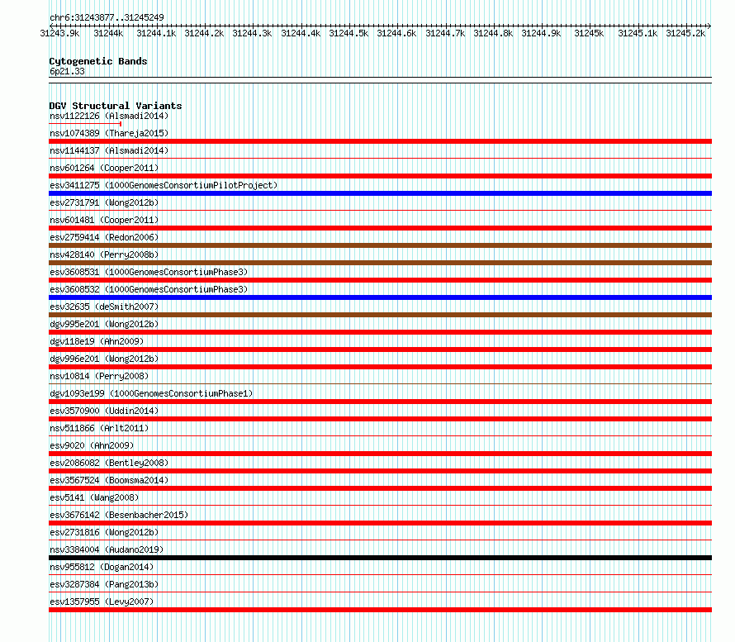735x642 pixels.
Task: Click the short red nsv1122126 variant bar
Action: pos(85,124)
